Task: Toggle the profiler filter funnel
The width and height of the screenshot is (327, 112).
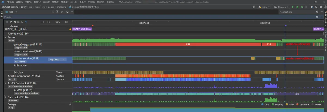Action: pyautogui.click(x=26, y=22)
